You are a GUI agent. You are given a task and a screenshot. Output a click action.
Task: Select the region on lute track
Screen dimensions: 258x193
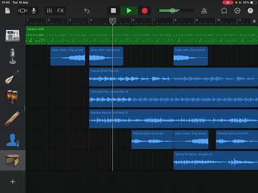pyautogui.click(x=174, y=77)
